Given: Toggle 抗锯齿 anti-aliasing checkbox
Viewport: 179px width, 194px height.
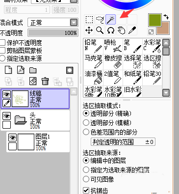Looking at the screenshot, I should point(86,191).
